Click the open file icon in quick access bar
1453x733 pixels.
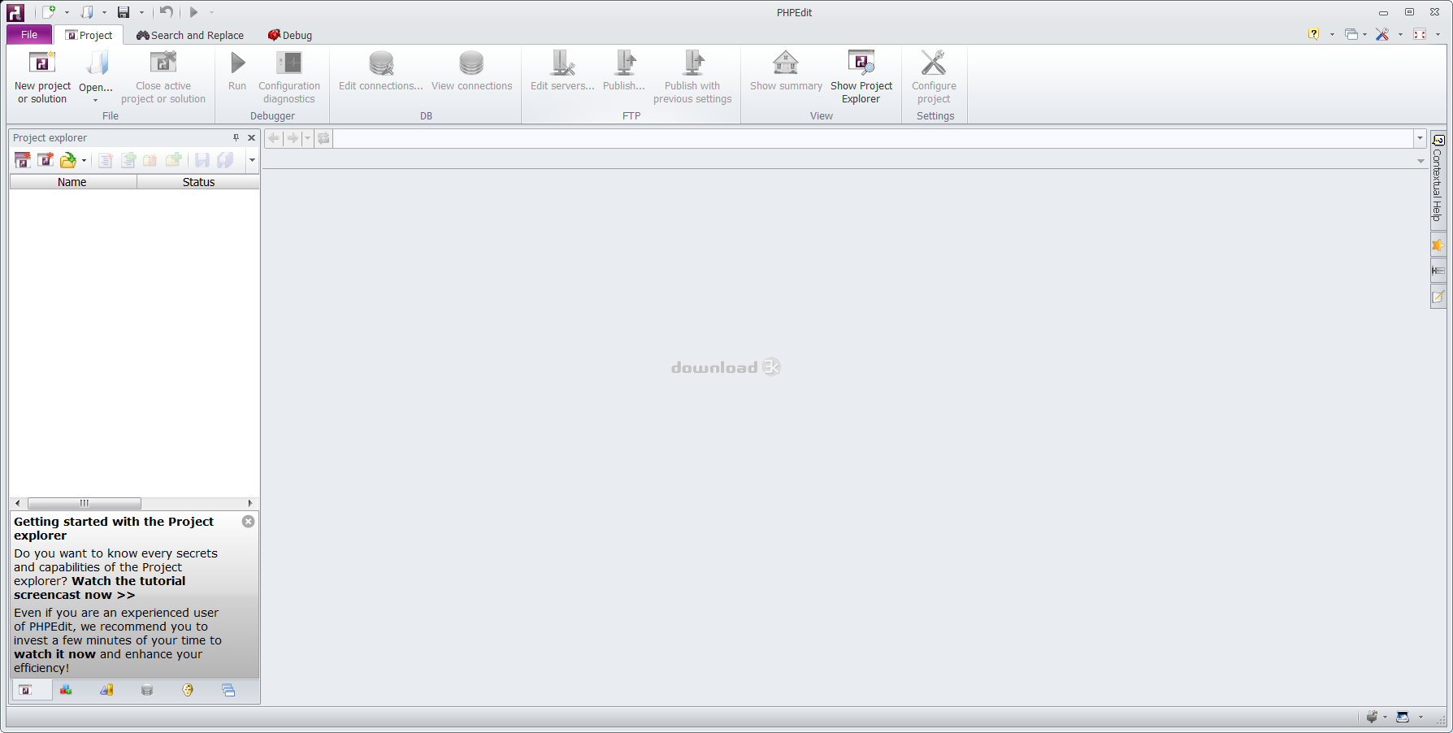pos(87,12)
